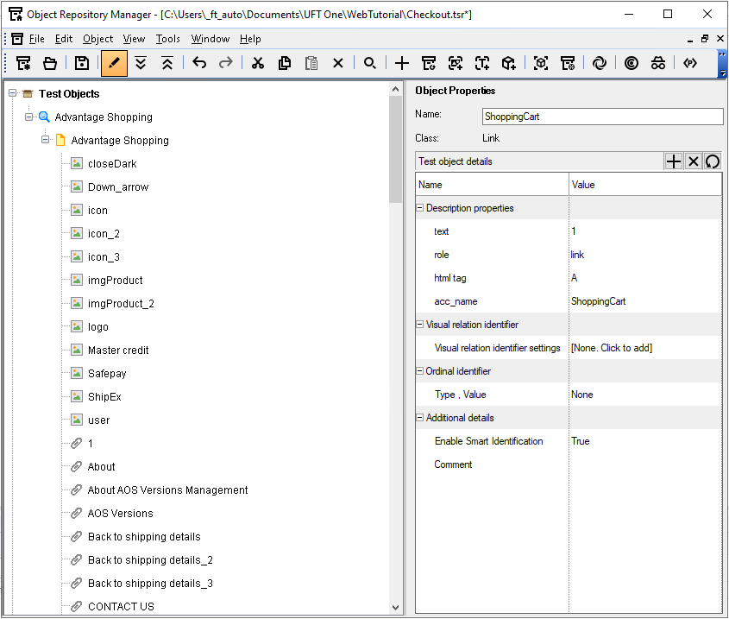
Task: Click the large plus Add Objects icon
Action: click(x=402, y=63)
